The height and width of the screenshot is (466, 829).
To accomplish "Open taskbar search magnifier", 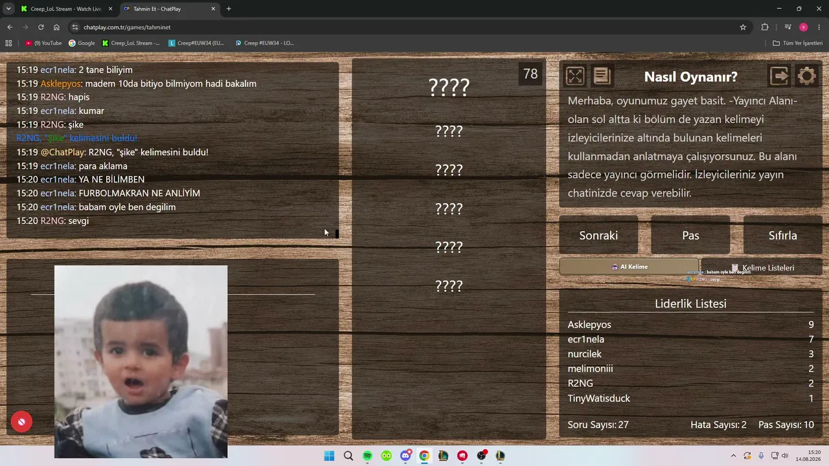I will tap(348, 456).
